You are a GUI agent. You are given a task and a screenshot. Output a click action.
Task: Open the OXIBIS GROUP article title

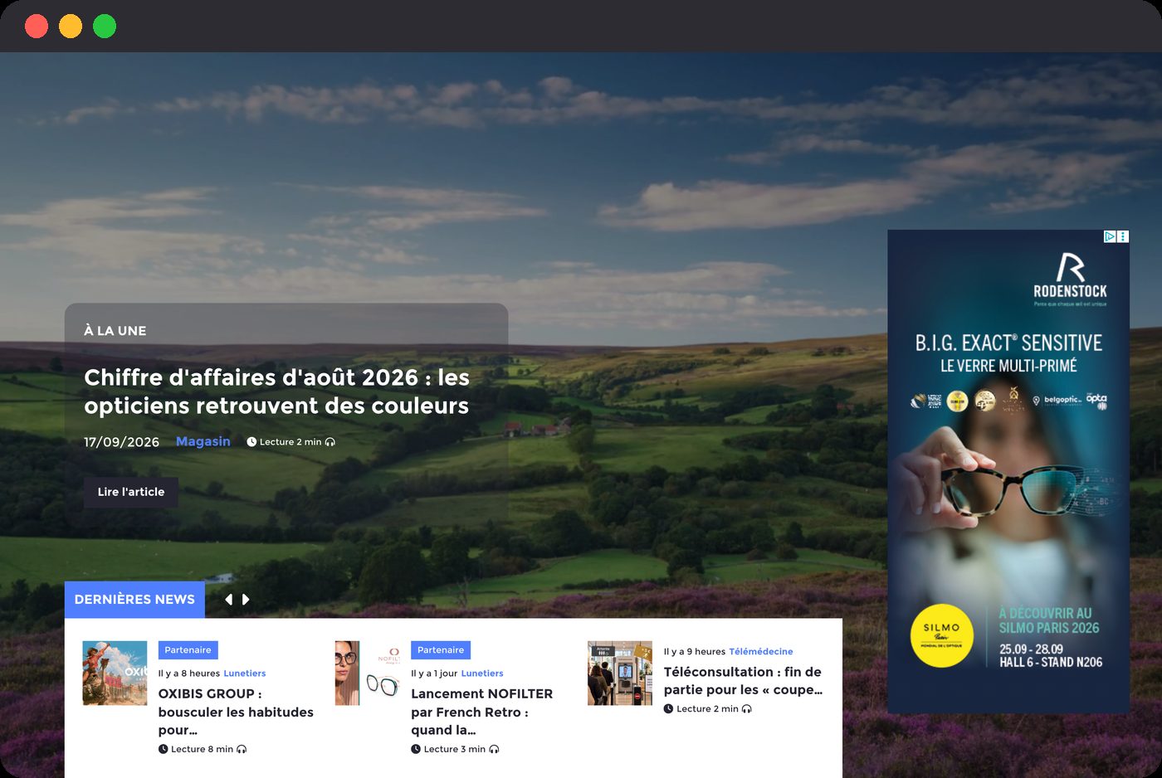[236, 712]
